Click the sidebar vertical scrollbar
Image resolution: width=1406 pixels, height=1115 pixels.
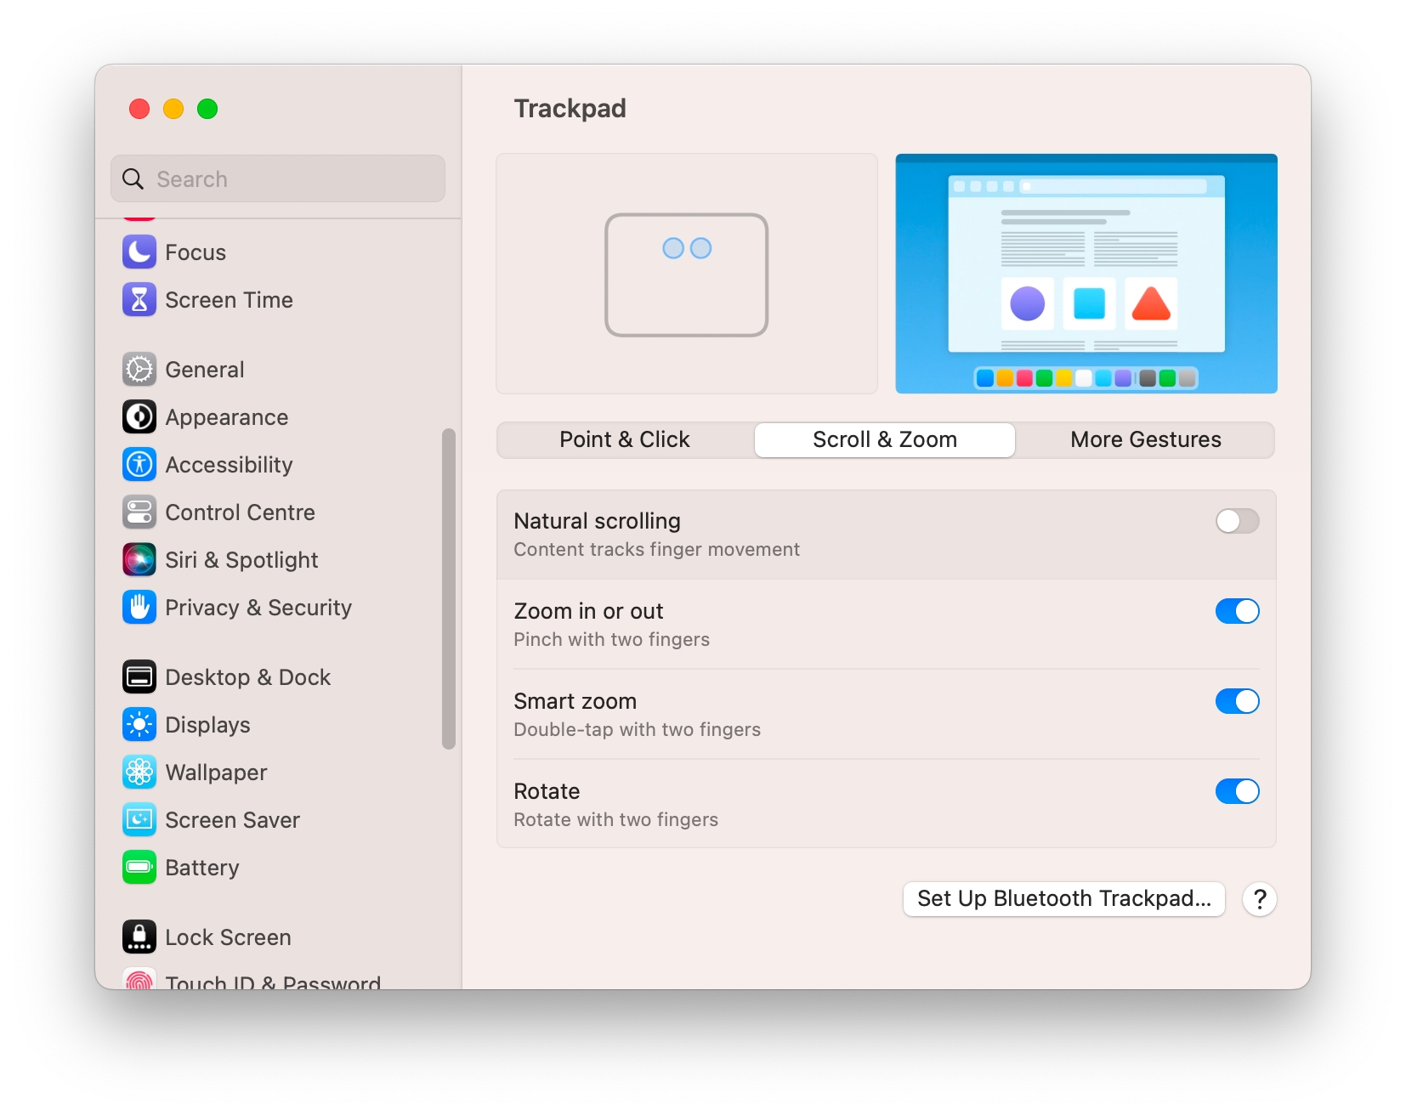[449, 588]
